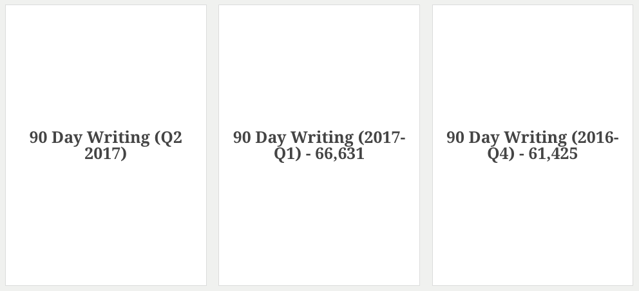Open the 90 Day Writing (Q2 2017) card
The height and width of the screenshot is (291, 639).
pyautogui.click(x=106, y=145)
